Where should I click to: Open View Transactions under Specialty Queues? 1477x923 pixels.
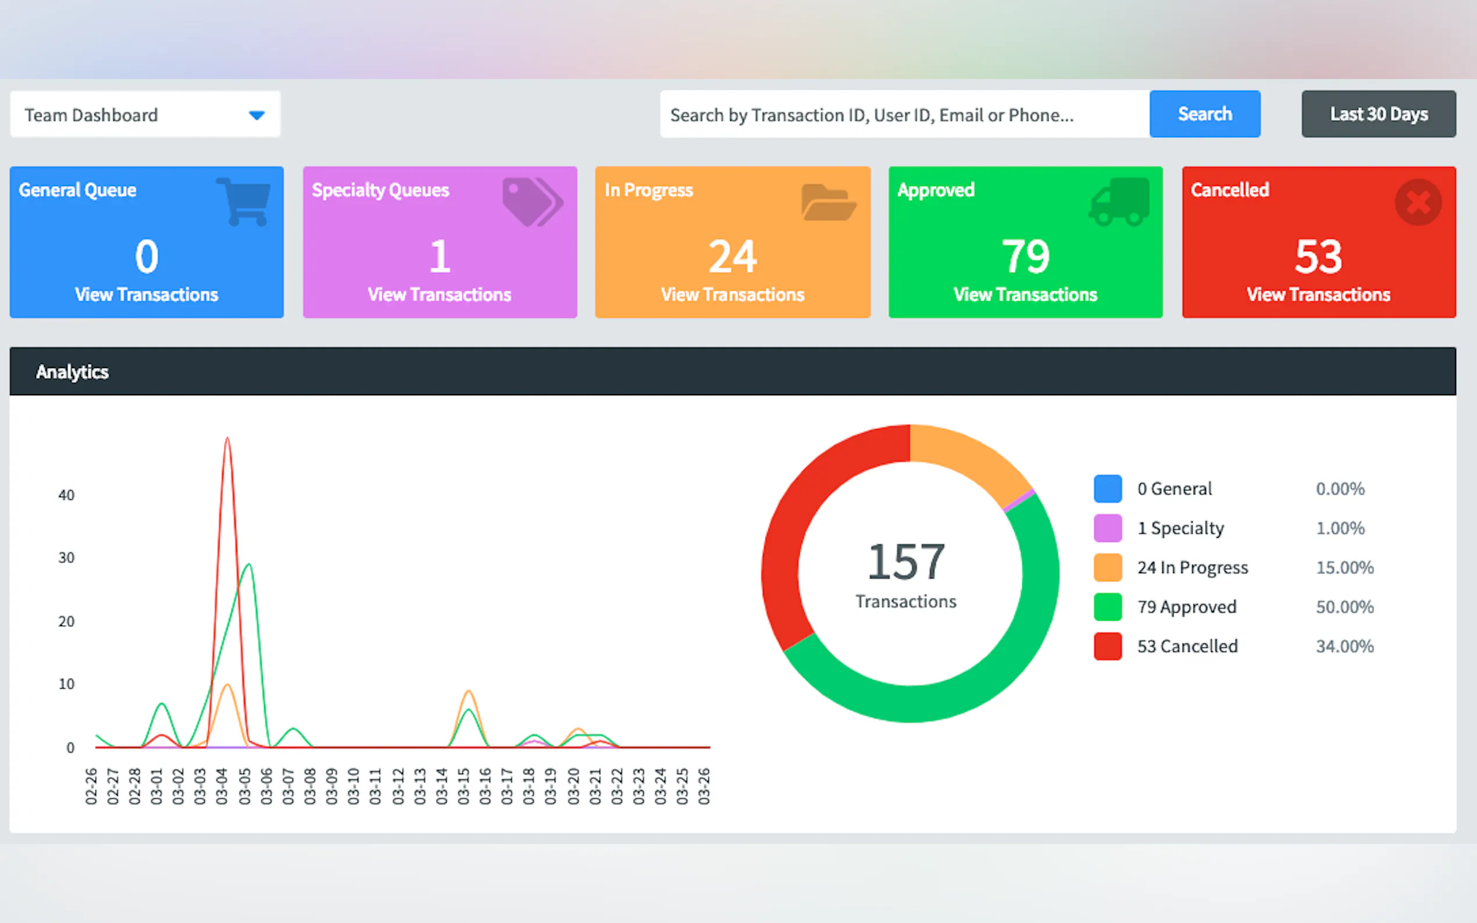coord(439,294)
